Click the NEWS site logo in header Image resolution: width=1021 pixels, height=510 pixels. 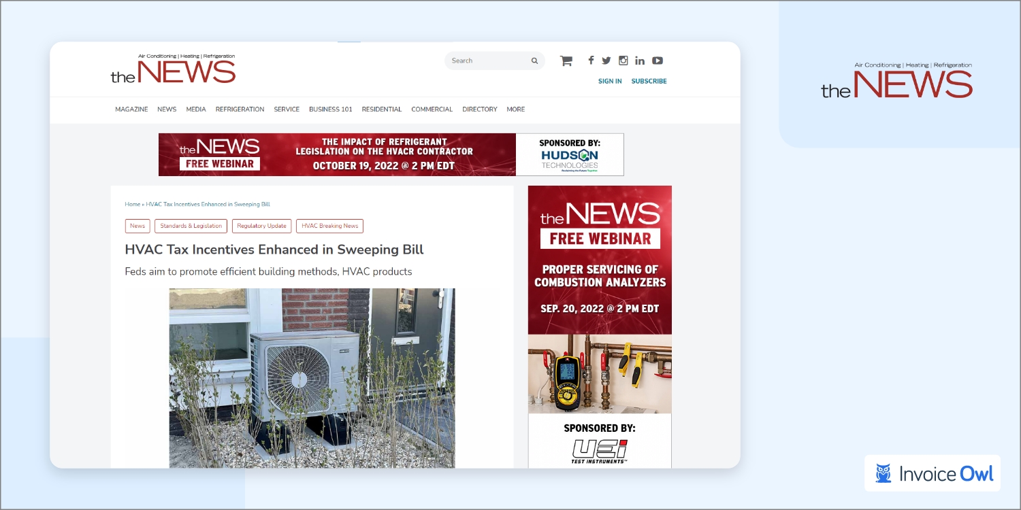[173, 69]
